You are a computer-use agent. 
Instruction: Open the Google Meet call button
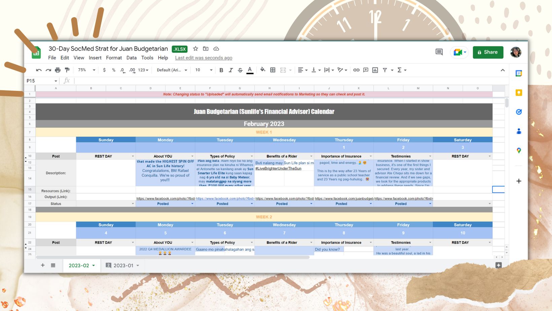[x=459, y=52]
